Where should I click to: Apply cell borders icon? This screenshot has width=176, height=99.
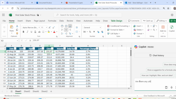(43, 32)
